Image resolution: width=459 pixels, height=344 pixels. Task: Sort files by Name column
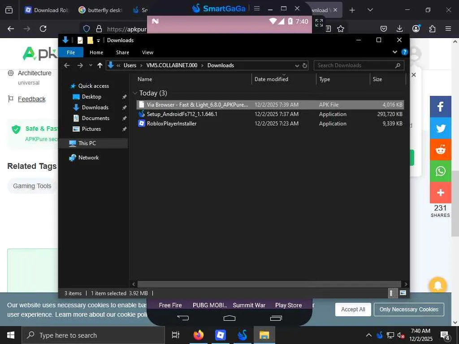click(x=145, y=79)
